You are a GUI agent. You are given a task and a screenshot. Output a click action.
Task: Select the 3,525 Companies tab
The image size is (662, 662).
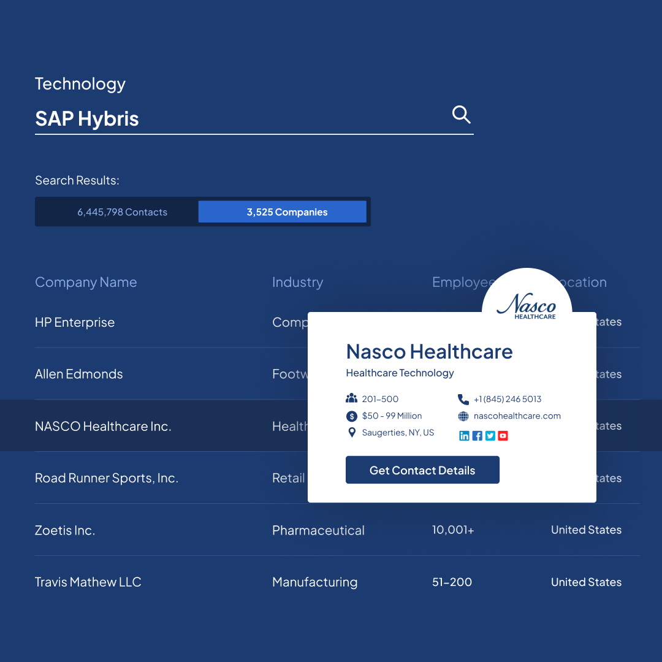point(283,211)
